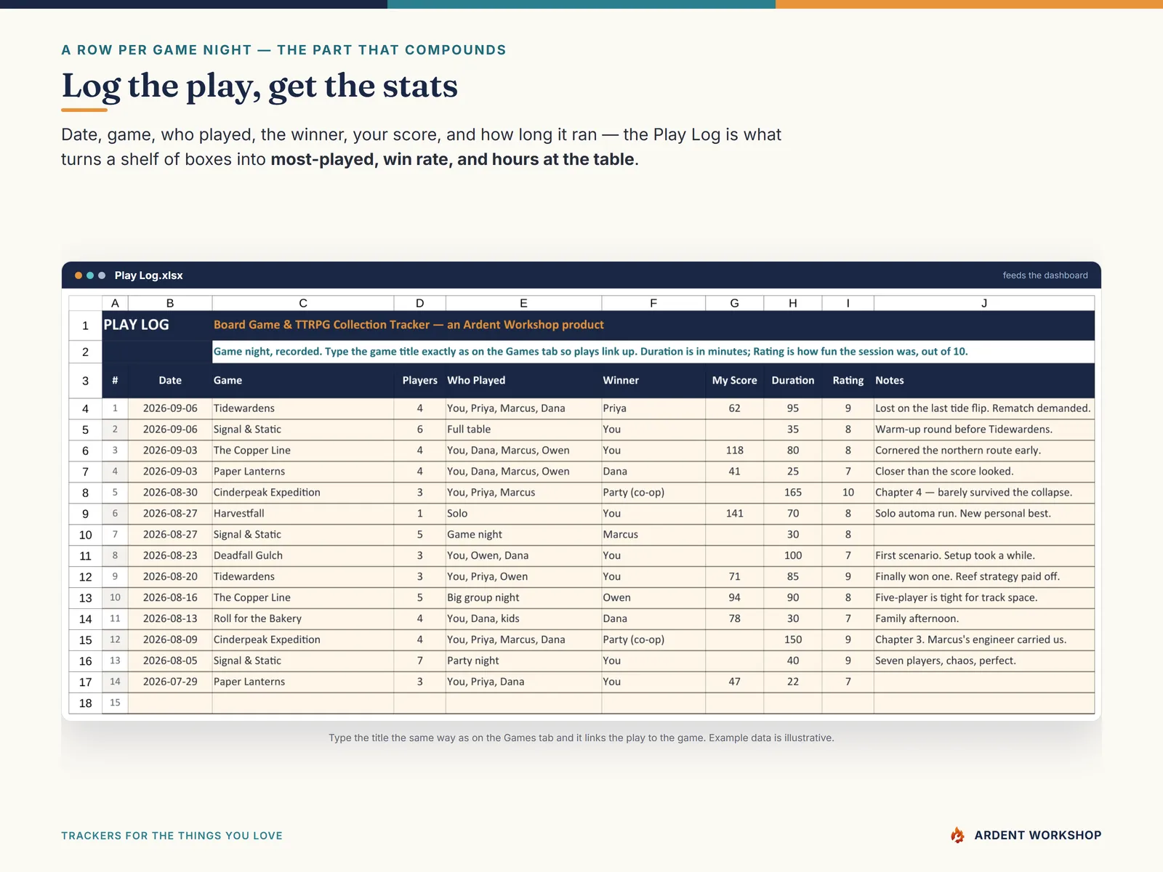Click the winner cell 'Owen'
Screen dimensions: 1163x872
(653, 597)
